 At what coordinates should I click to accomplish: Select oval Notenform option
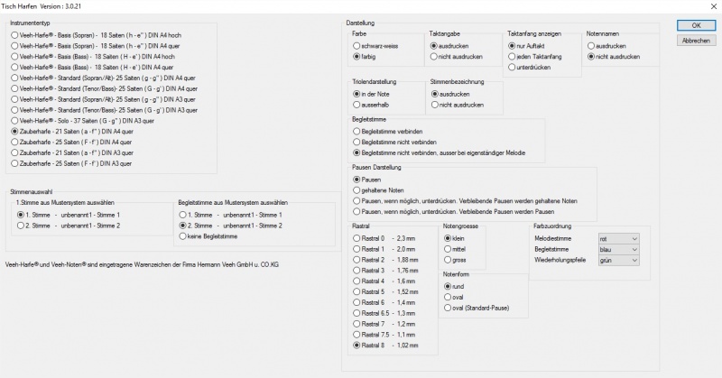click(x=448, y=296)
